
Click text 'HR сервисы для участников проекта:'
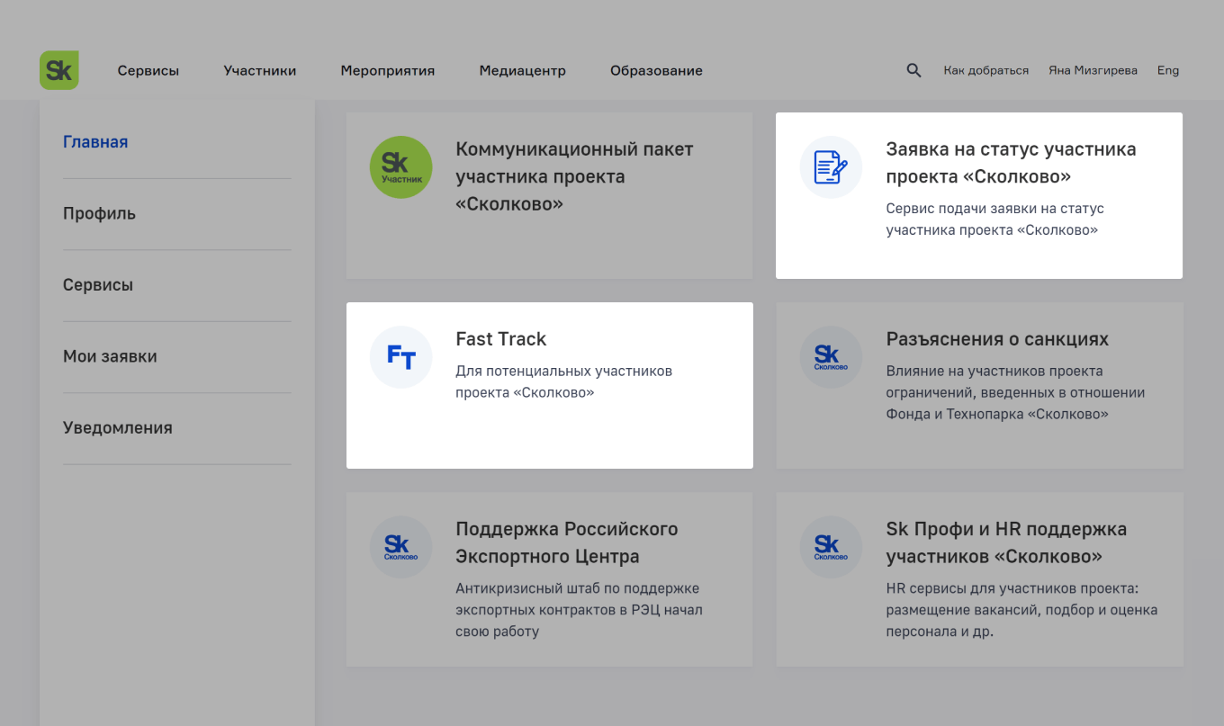pos(1012,588)
